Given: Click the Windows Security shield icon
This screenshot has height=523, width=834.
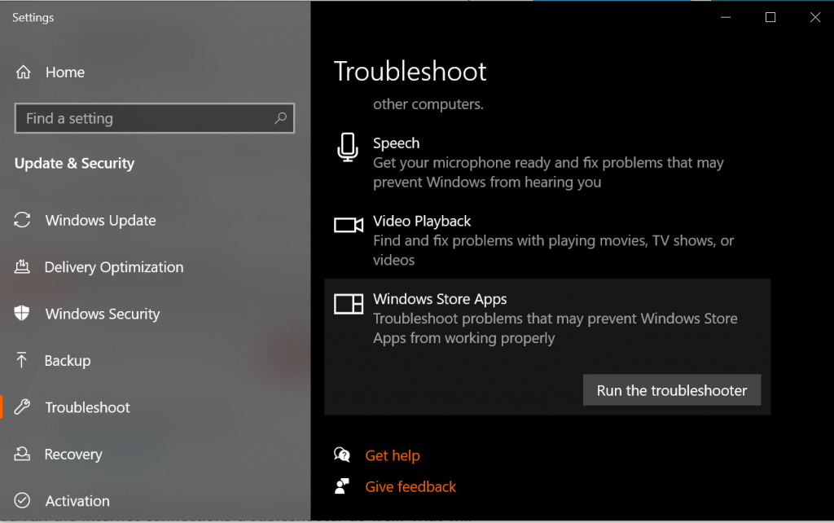Looking at the screenshot, I should 22,314.
